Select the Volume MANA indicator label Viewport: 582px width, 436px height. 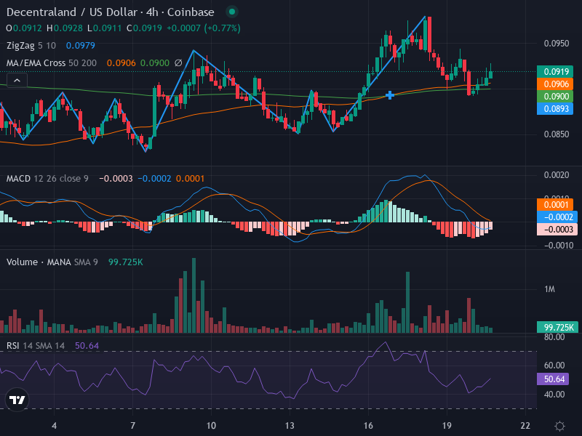pyautogui.click(x=39, y=262)
